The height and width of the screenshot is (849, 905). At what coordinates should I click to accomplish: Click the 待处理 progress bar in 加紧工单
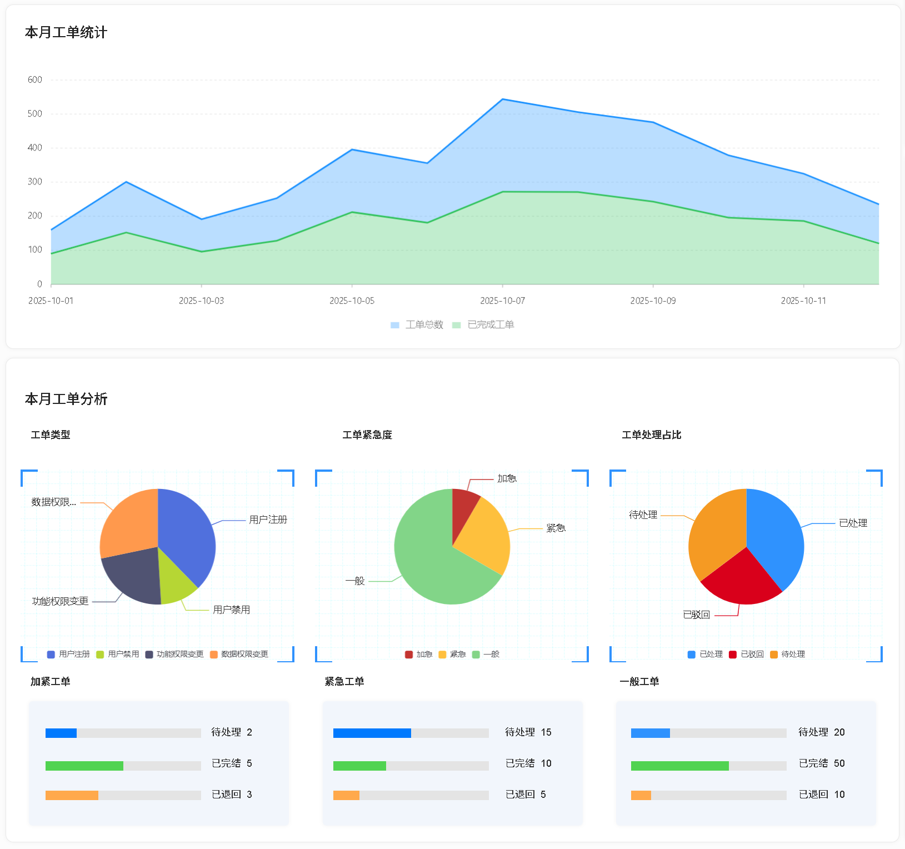(123, 733)
